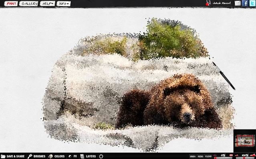Open the FX effects panel
The height and width of the screenshot is (159, 256).
(x=73, y=156)
